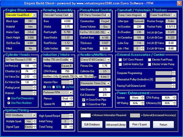
Task: Click the Ex Lift @ Valve field
Action: coord(171,48)
